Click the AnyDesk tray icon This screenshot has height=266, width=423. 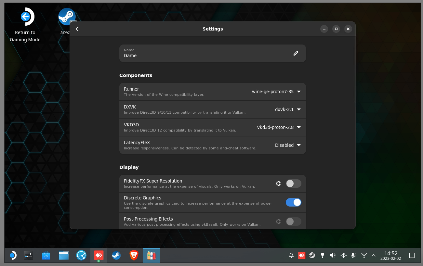(302, 255)
